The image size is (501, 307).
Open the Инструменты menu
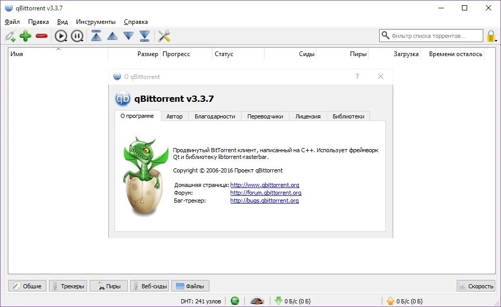click(x=95, y=22)
